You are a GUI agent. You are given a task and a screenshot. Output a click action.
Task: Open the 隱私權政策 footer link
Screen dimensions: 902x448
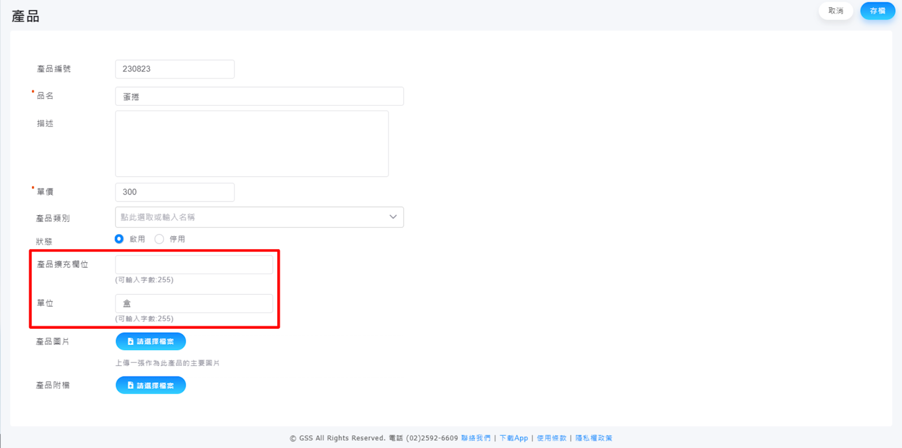point(594,438)
